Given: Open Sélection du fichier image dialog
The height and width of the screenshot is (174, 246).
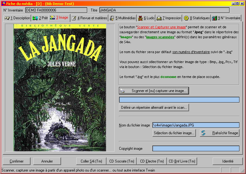Looking at the screenshot, I should [x=174, y=133].
